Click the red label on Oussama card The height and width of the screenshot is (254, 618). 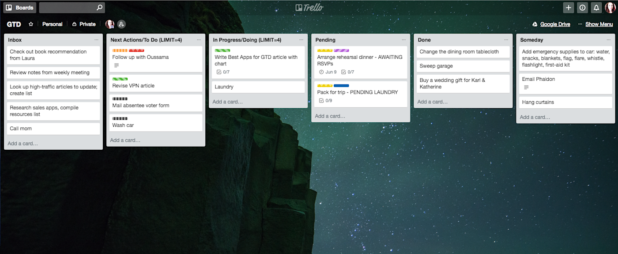point(136,50)
